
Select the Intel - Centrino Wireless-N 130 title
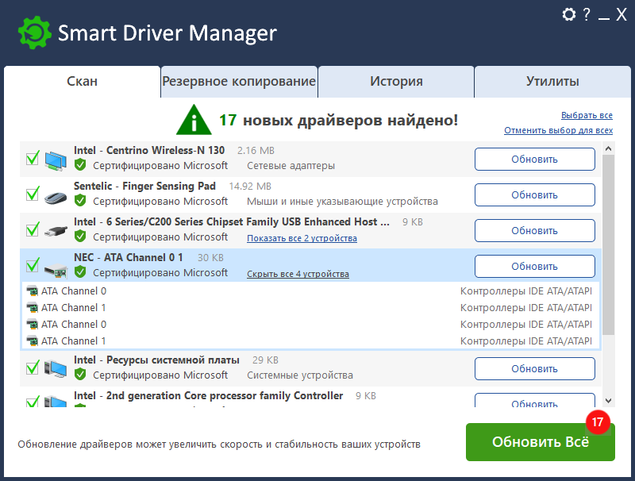[x=149, y=150]
